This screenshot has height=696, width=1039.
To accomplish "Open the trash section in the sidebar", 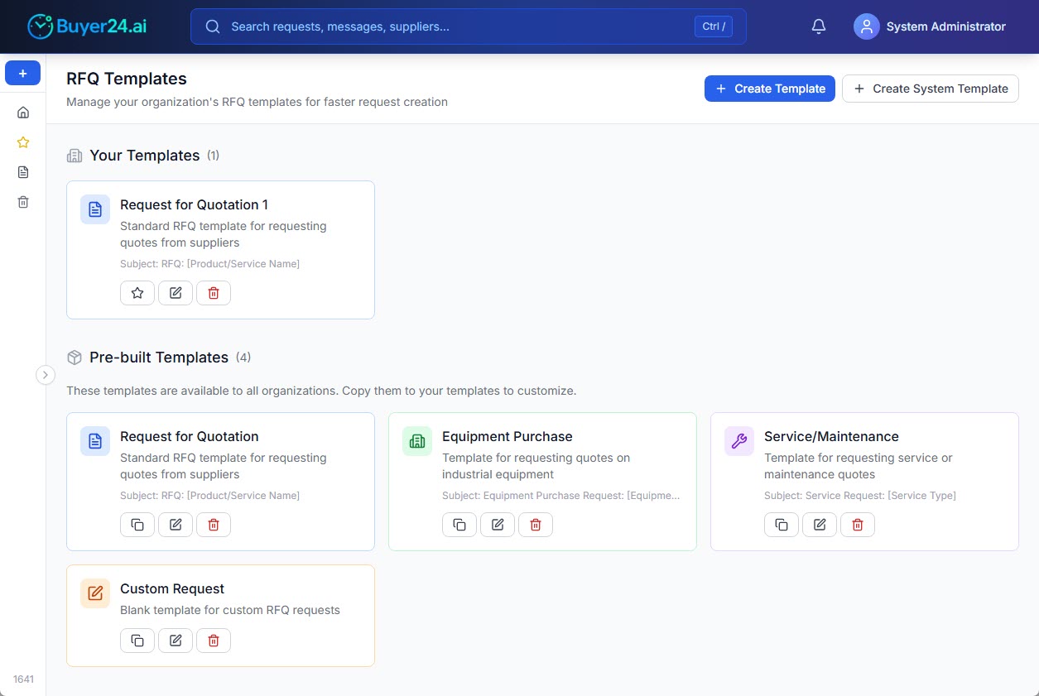I will point(22,201).
